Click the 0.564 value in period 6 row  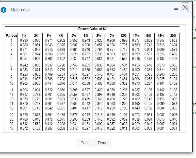[x=111, y=65]
